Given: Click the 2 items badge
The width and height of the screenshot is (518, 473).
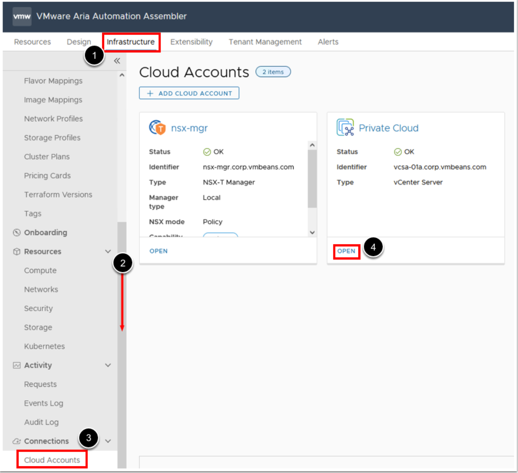Looking at the screenshot, I should tap(273, 72).
